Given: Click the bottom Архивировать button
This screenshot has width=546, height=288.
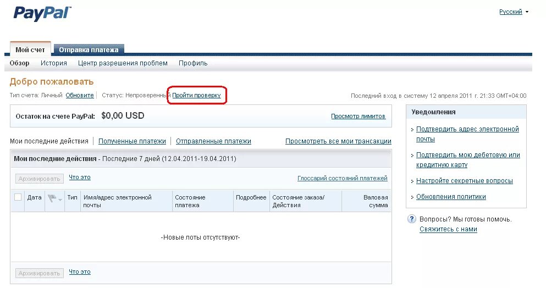Looking at the screenshot, I should tap(40, 273).
